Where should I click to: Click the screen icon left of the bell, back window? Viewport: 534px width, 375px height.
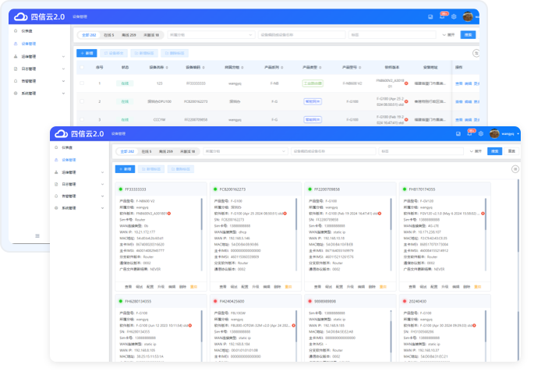click(x=430, y=16)
